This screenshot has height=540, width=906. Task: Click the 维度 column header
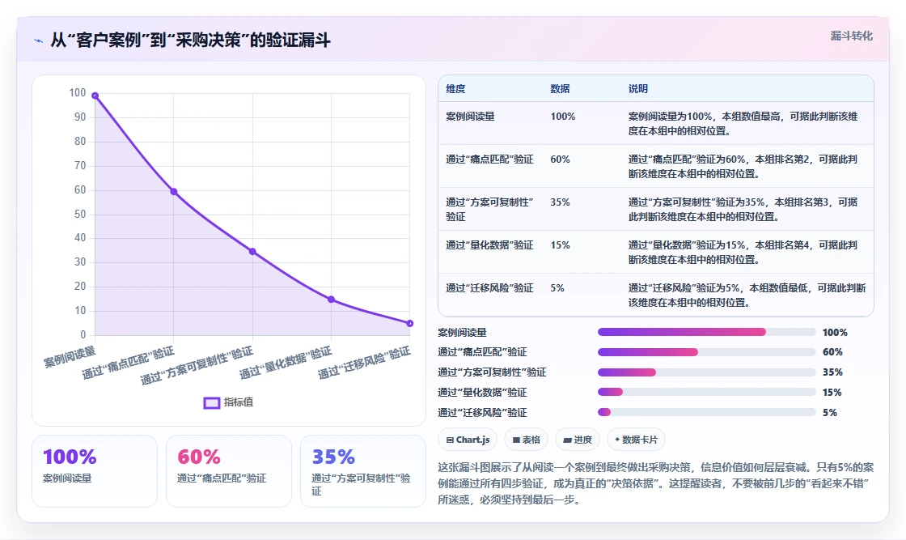[455, 88]
